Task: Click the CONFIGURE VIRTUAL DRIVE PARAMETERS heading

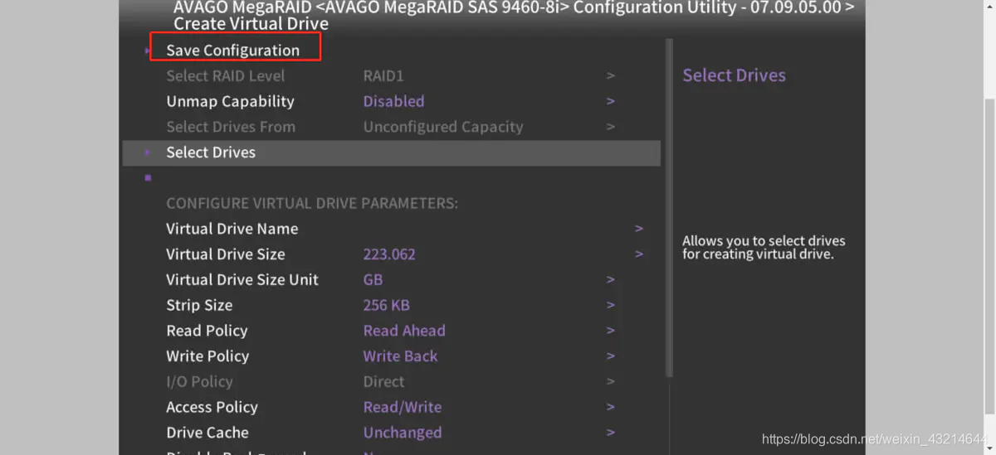Action: click(312, 204)
